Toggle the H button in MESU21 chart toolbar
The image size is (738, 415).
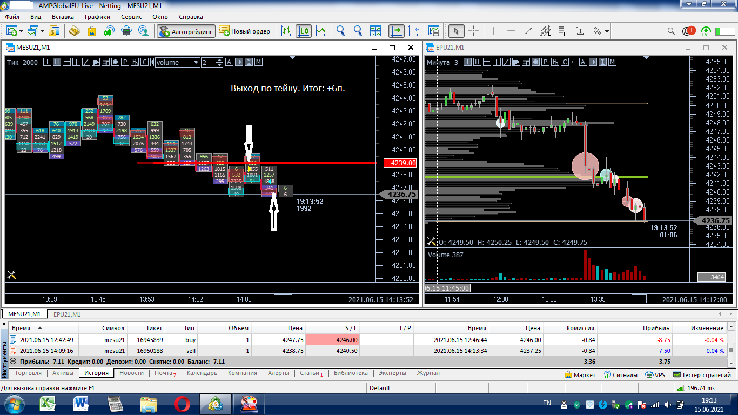57,62
